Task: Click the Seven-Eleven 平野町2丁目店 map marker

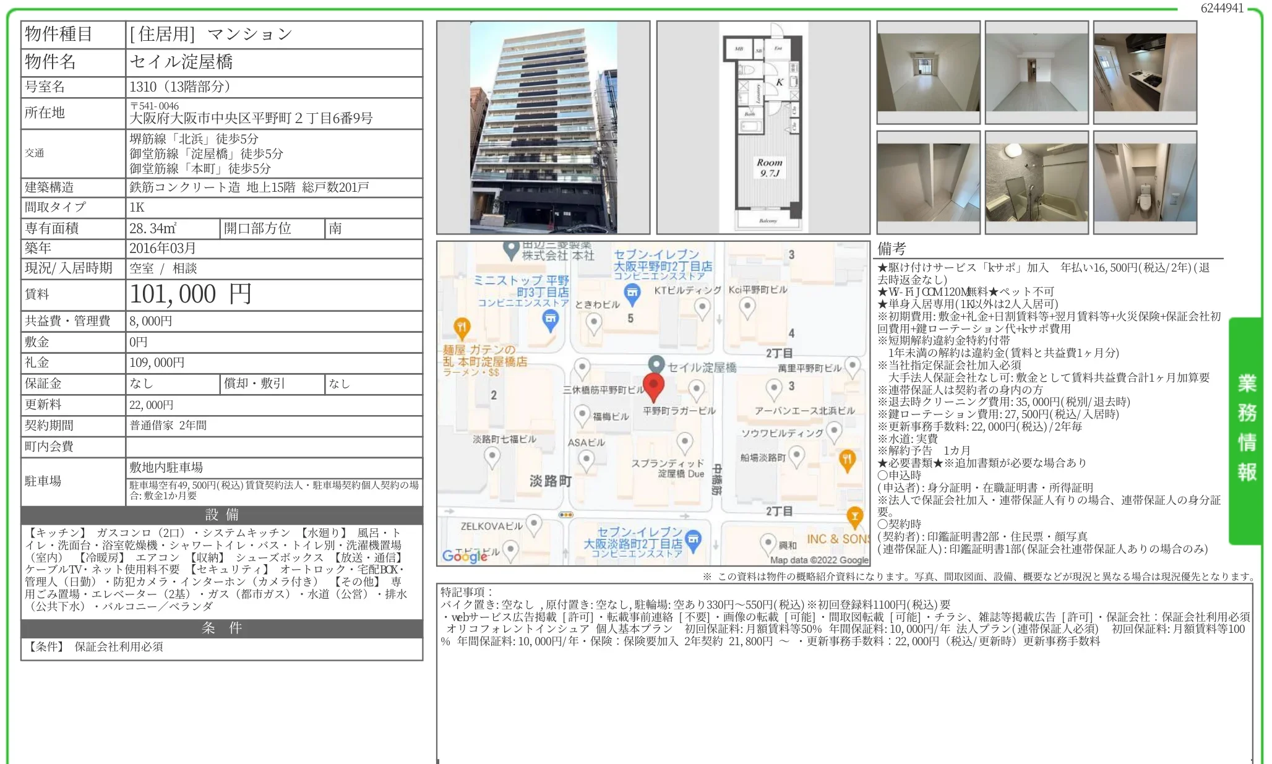Action: (632, 293)
